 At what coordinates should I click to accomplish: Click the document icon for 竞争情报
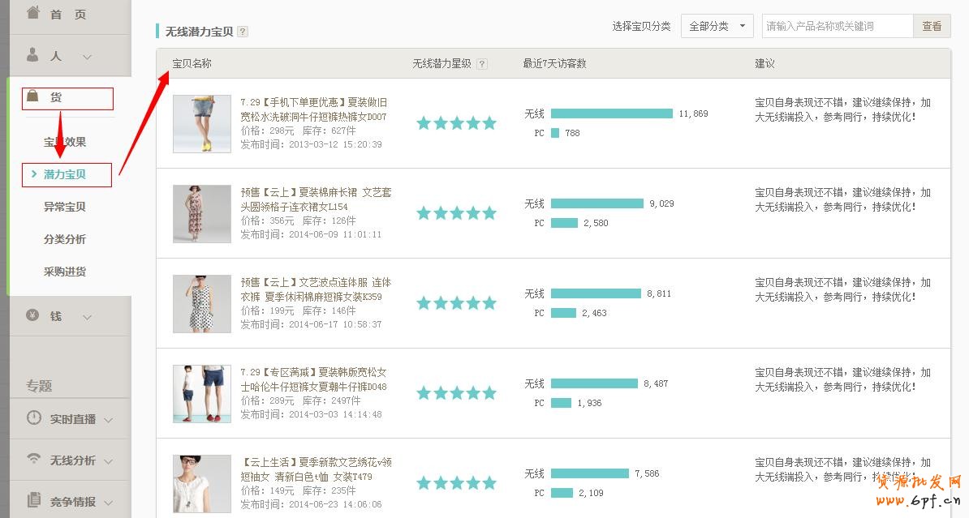pos(33,500)
